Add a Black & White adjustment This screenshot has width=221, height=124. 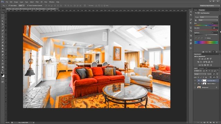click(x=204, y=62)
